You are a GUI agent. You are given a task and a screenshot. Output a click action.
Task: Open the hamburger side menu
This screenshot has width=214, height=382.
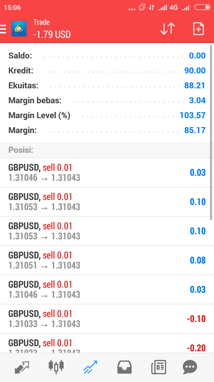pos(3,29)
